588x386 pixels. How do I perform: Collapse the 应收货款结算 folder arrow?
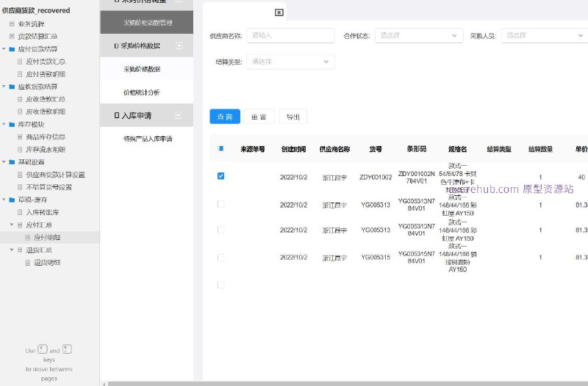tap(4, 87)
